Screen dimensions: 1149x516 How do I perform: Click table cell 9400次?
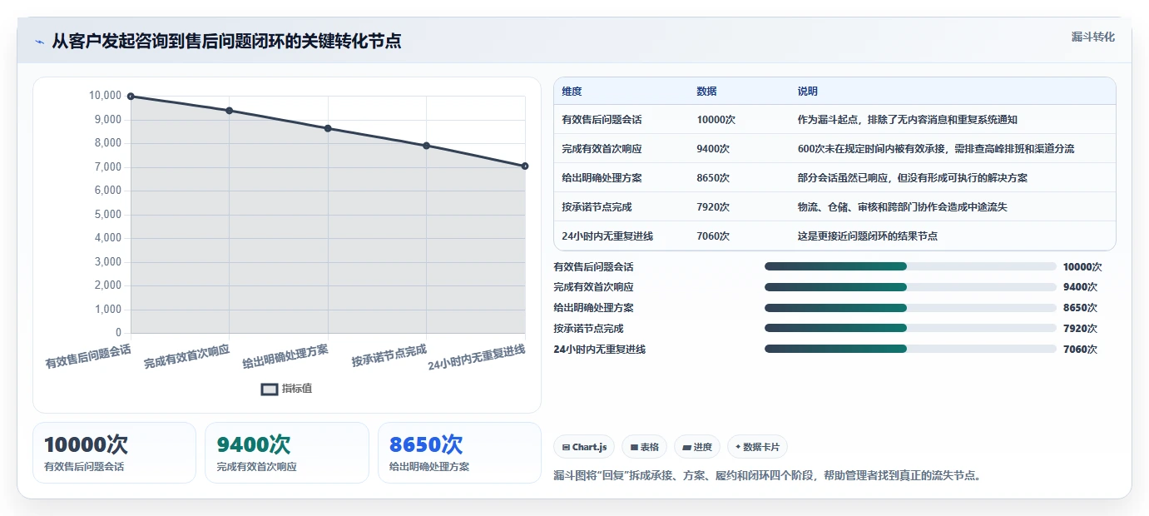tap(713, 149)
